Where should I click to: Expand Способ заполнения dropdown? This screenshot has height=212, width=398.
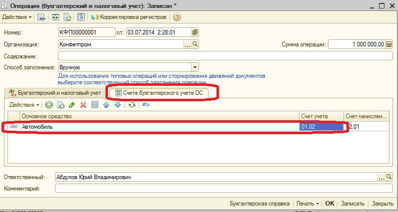(195, 67)
